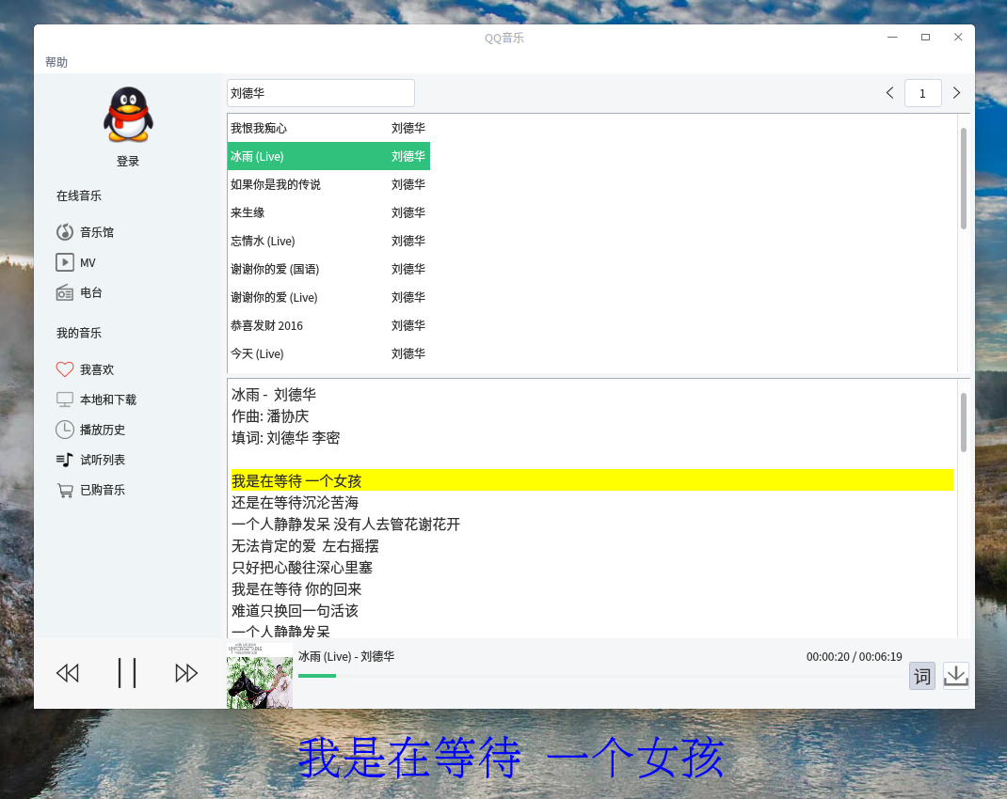The height and width of the screenshot is (799, 1007).
Task: Click highlighted lyric line 我是在等待 一个女孩
Action: coord(591,480)
